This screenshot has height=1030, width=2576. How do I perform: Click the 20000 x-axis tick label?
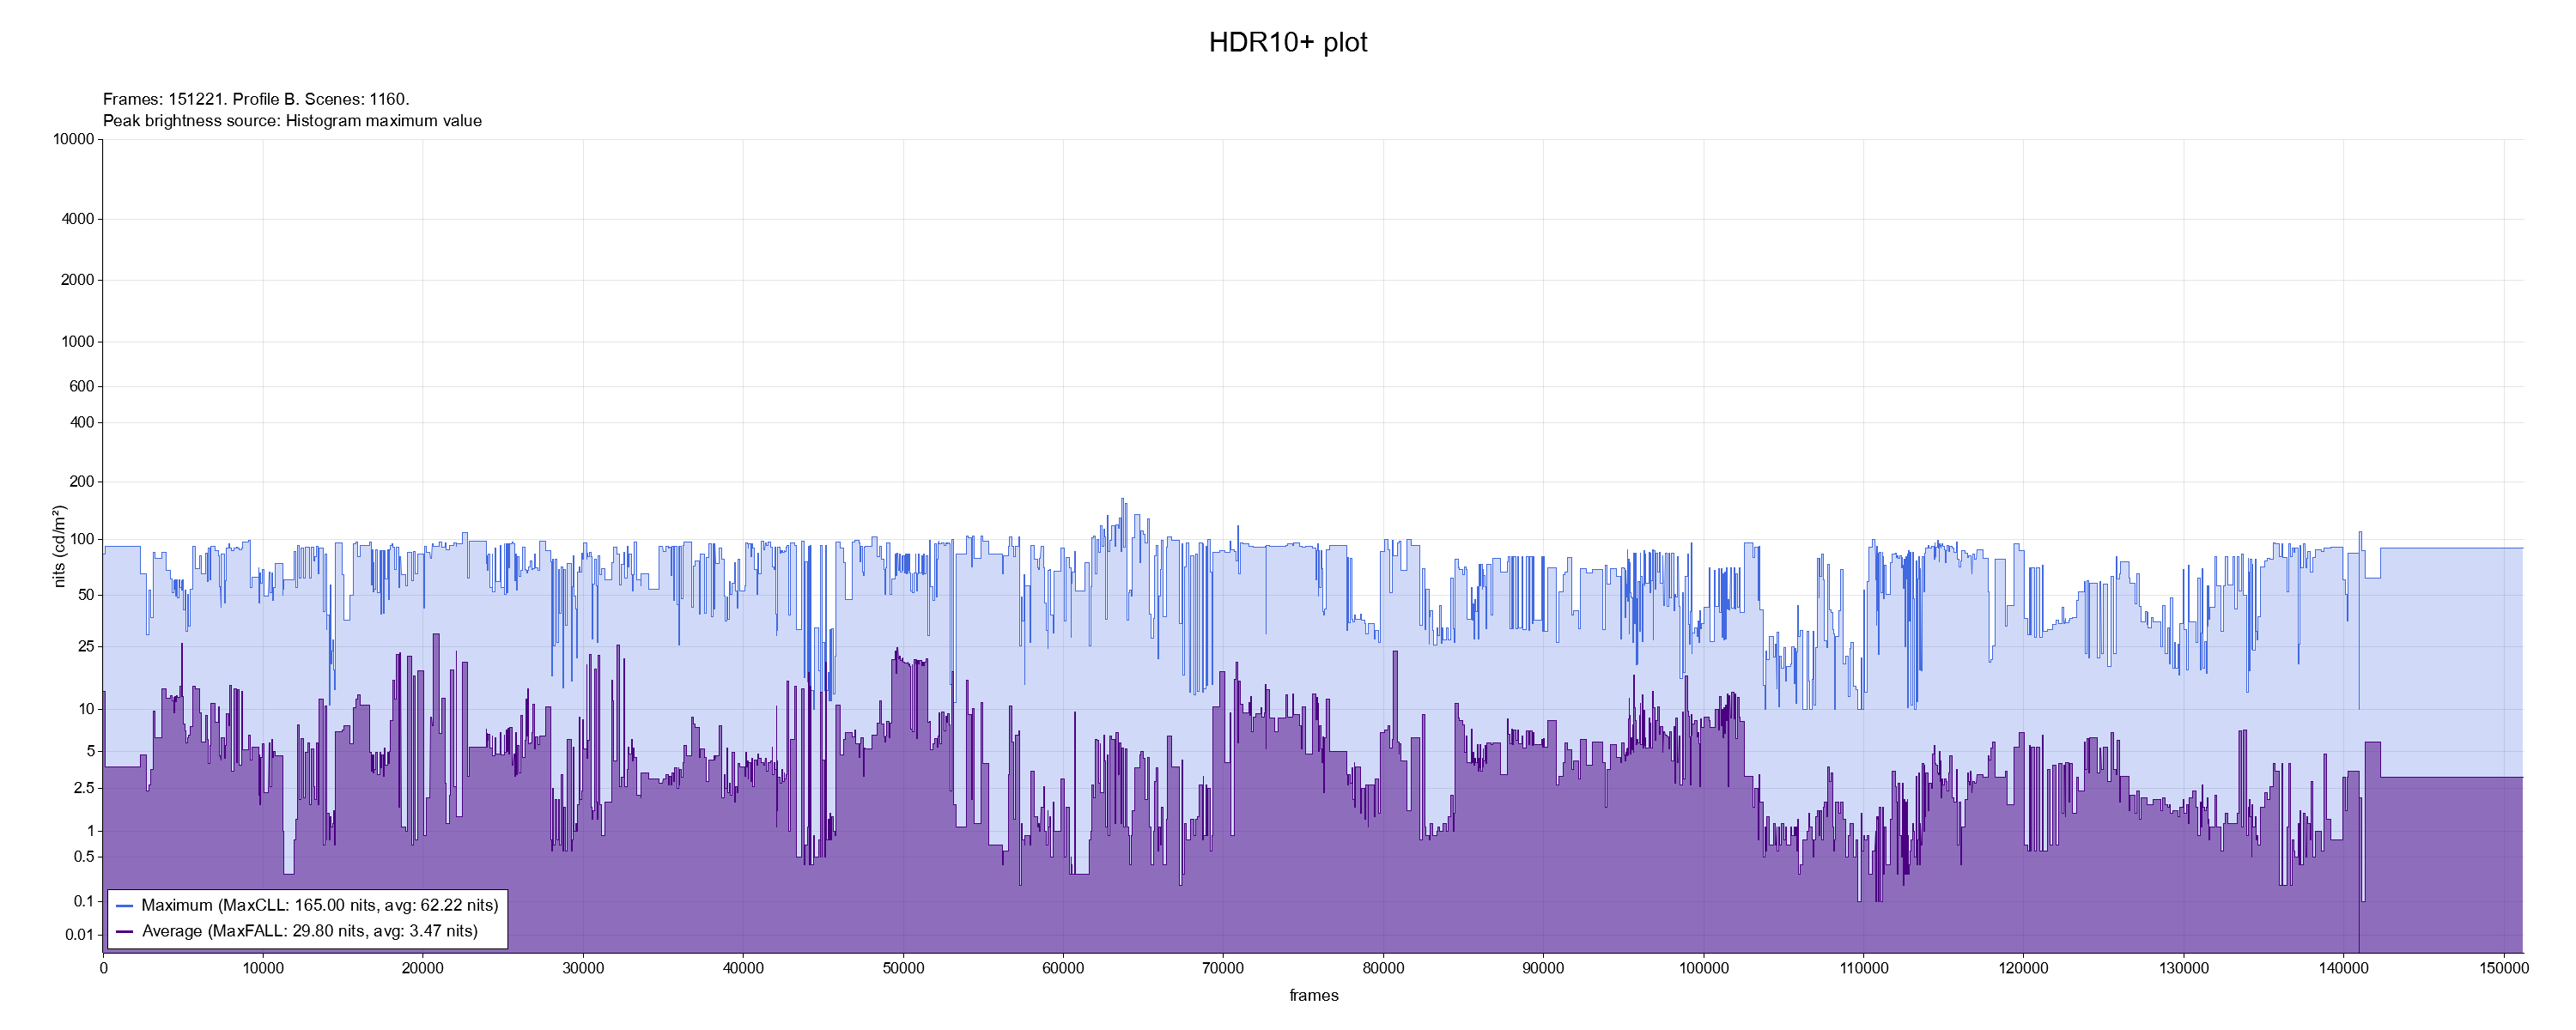(422, 968)
